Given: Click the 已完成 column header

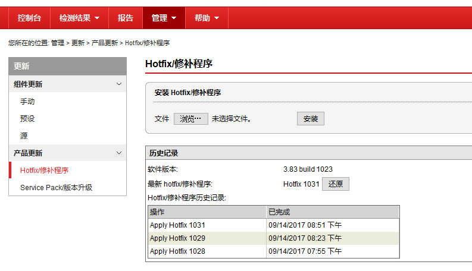Looking at the screenshot, I should point(332,212).
